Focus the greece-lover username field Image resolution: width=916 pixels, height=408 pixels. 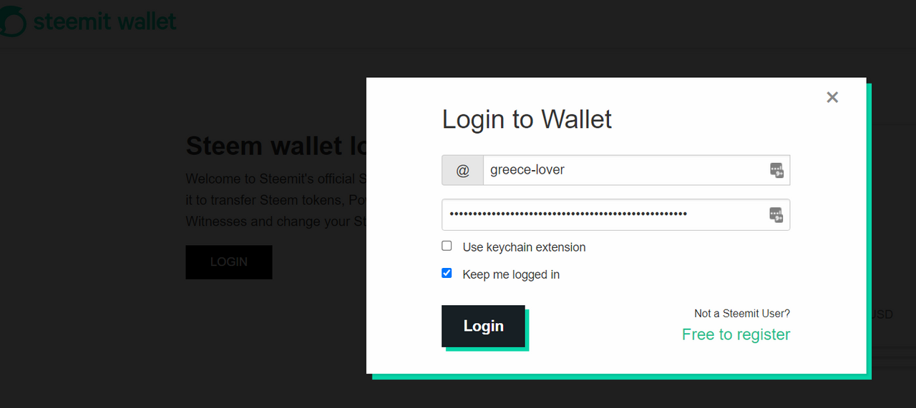point(637,170)
